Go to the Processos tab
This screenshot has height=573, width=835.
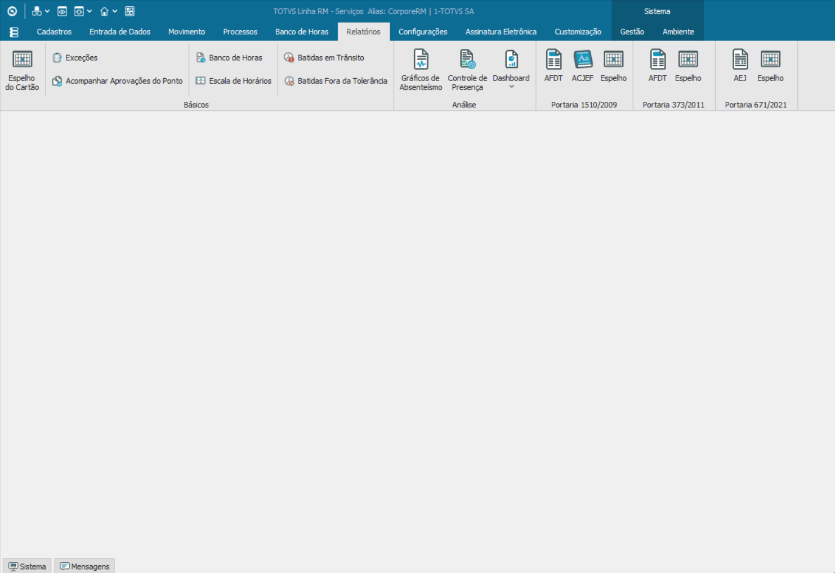pos(240,32)
